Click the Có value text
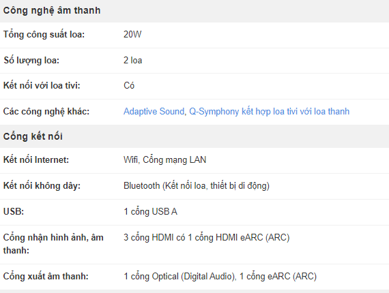 pos(129,85)
